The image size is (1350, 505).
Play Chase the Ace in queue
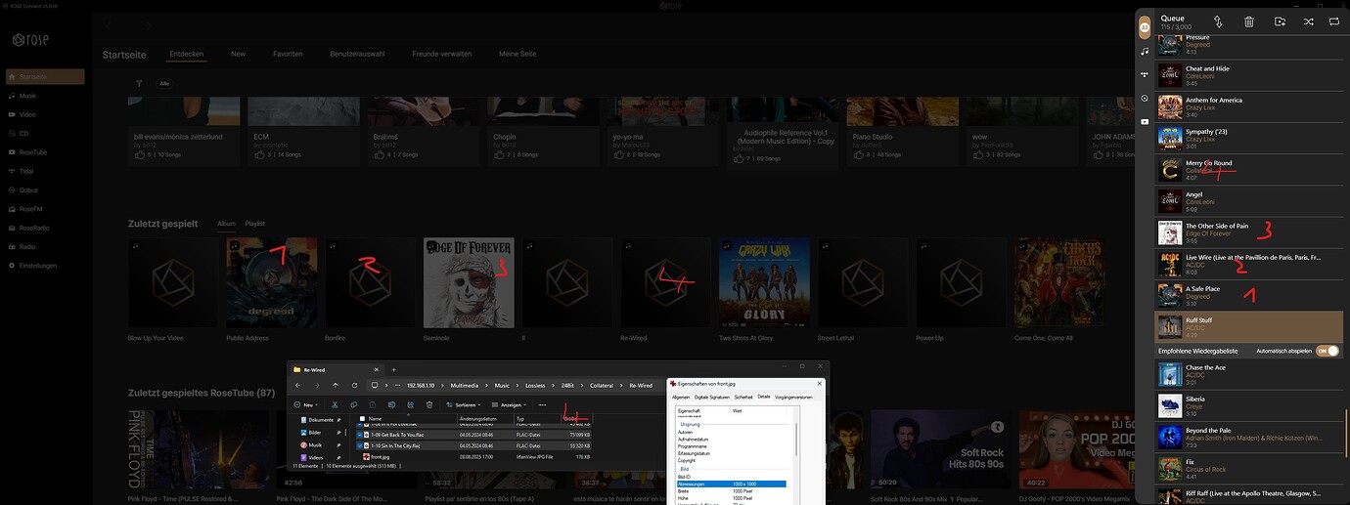(1248, 374)
